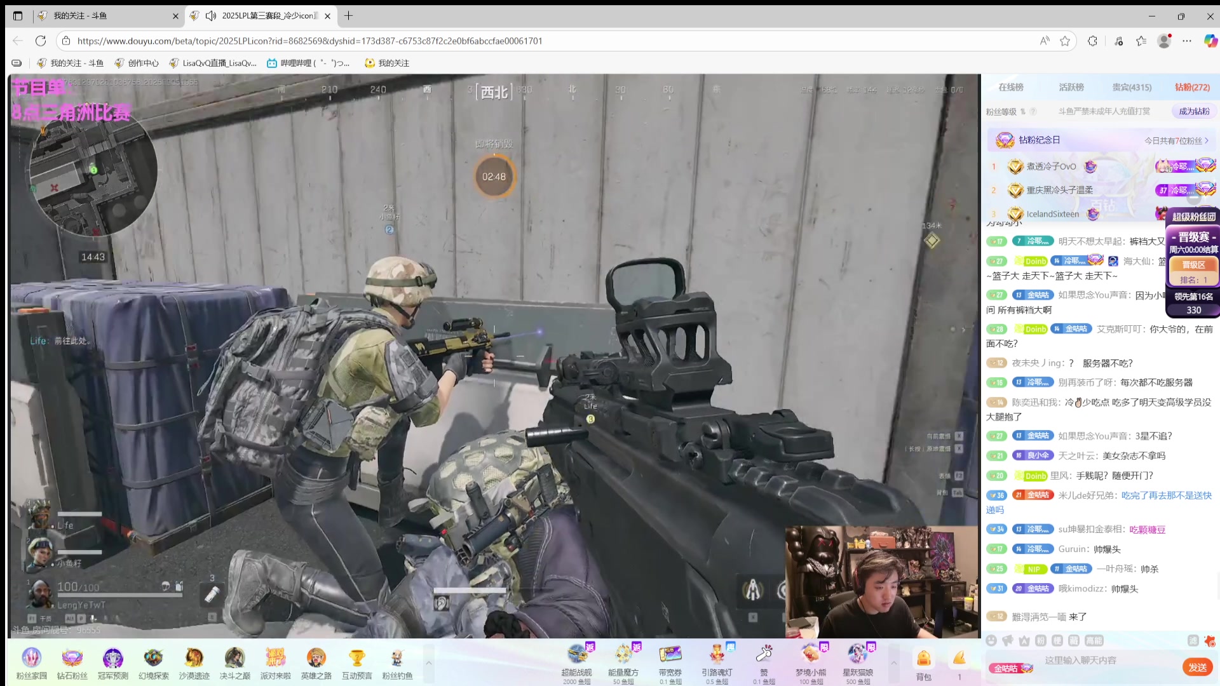Click the 藏 collection chat icon

(x=1074, y=640)
